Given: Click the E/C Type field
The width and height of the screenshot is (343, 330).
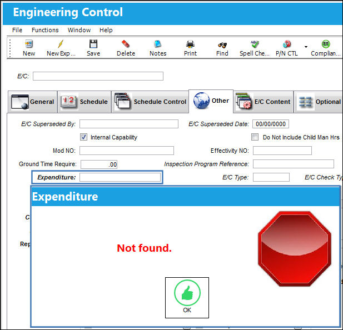Looking at the screenshot, I should (271, 177).
